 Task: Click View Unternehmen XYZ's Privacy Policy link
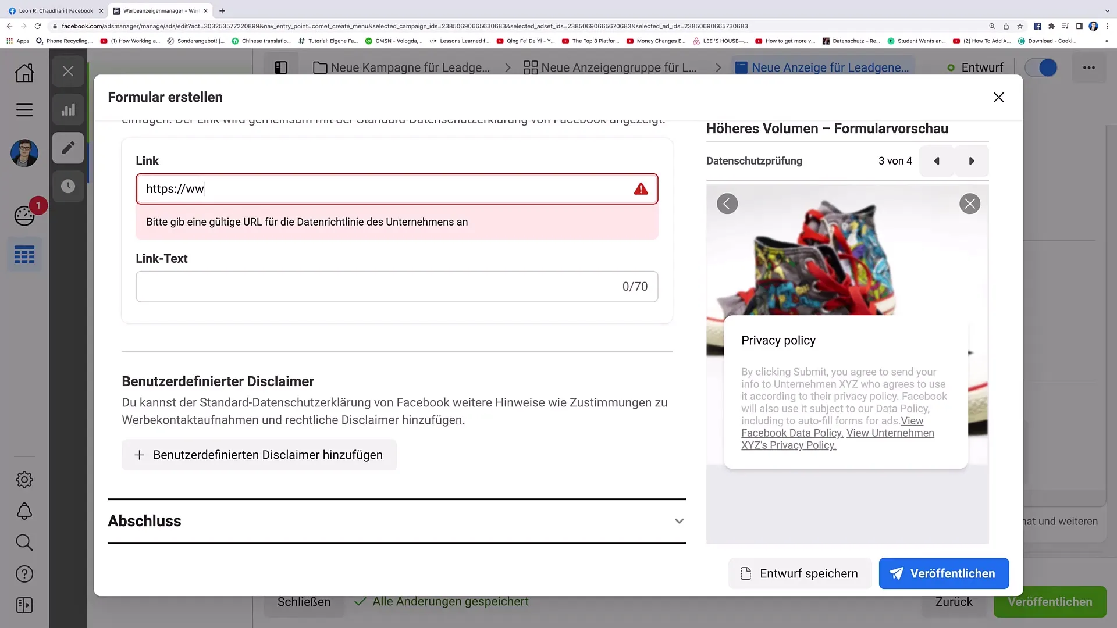tap(838, 439)
